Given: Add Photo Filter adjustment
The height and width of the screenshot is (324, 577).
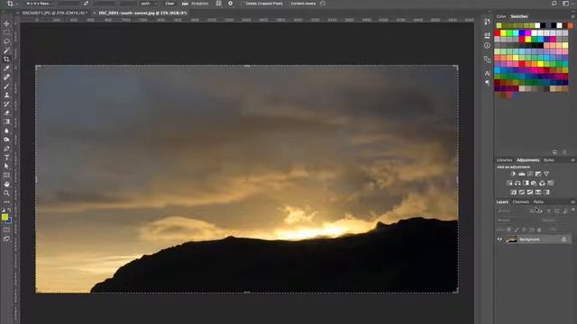Looking at the screenshot, I should [534, 183].
